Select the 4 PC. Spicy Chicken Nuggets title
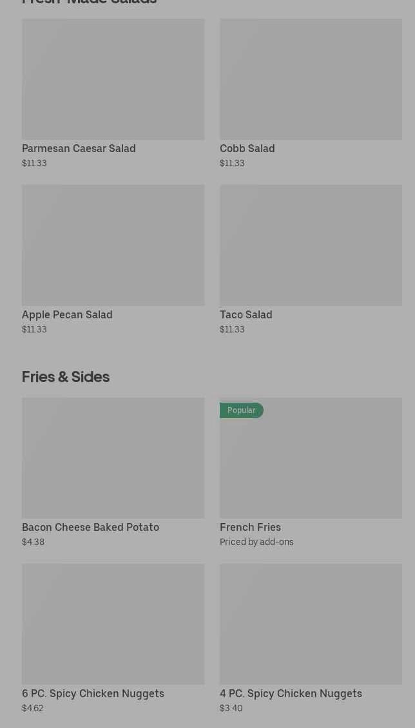Image resolution: width=415 pixels, height=728 pixels. [x=291, y=693]
